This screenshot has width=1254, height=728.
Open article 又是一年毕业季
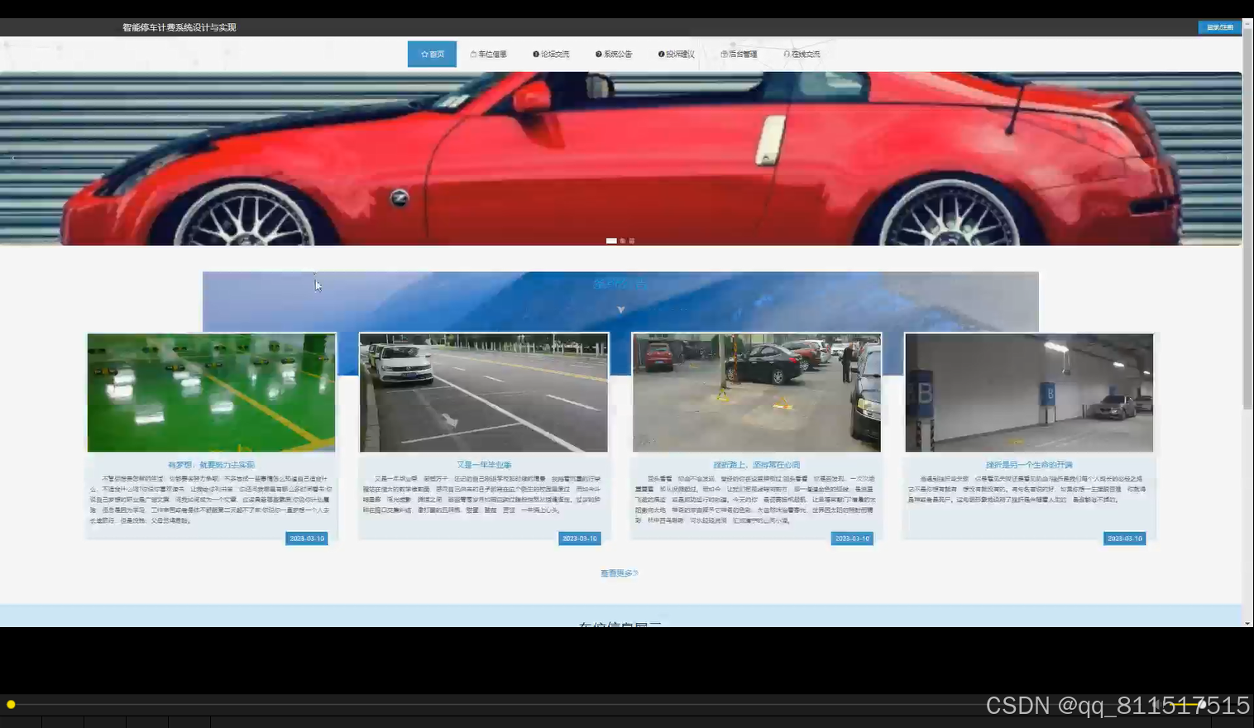(484, 465)
